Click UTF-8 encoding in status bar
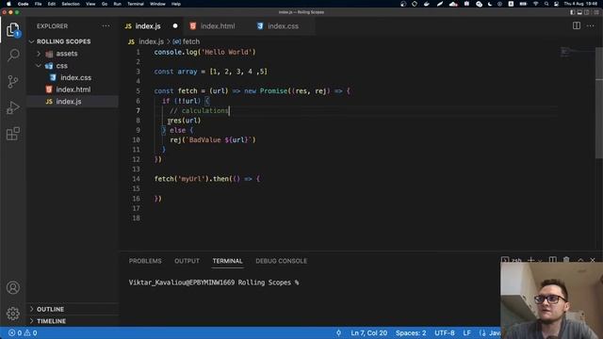The width and height of the screenshot is (603, 339). coord(444,332)
